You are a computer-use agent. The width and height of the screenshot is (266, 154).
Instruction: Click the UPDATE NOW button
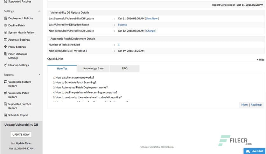click(x=21, y=135)
